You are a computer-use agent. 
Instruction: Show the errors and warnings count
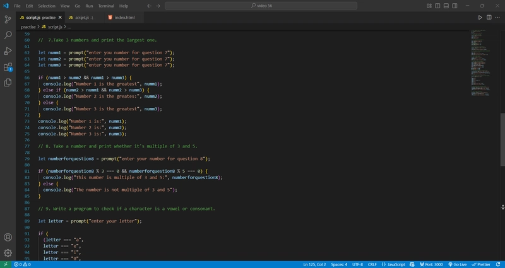coord(22,264)
